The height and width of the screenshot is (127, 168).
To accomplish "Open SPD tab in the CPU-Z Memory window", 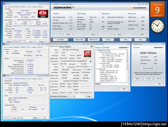I will tap(29, 47).
